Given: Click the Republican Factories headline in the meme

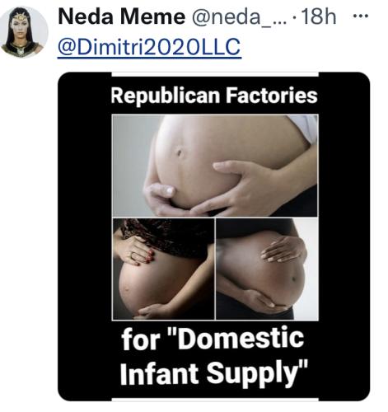Looking at the screenshot, I should point(214,96).
